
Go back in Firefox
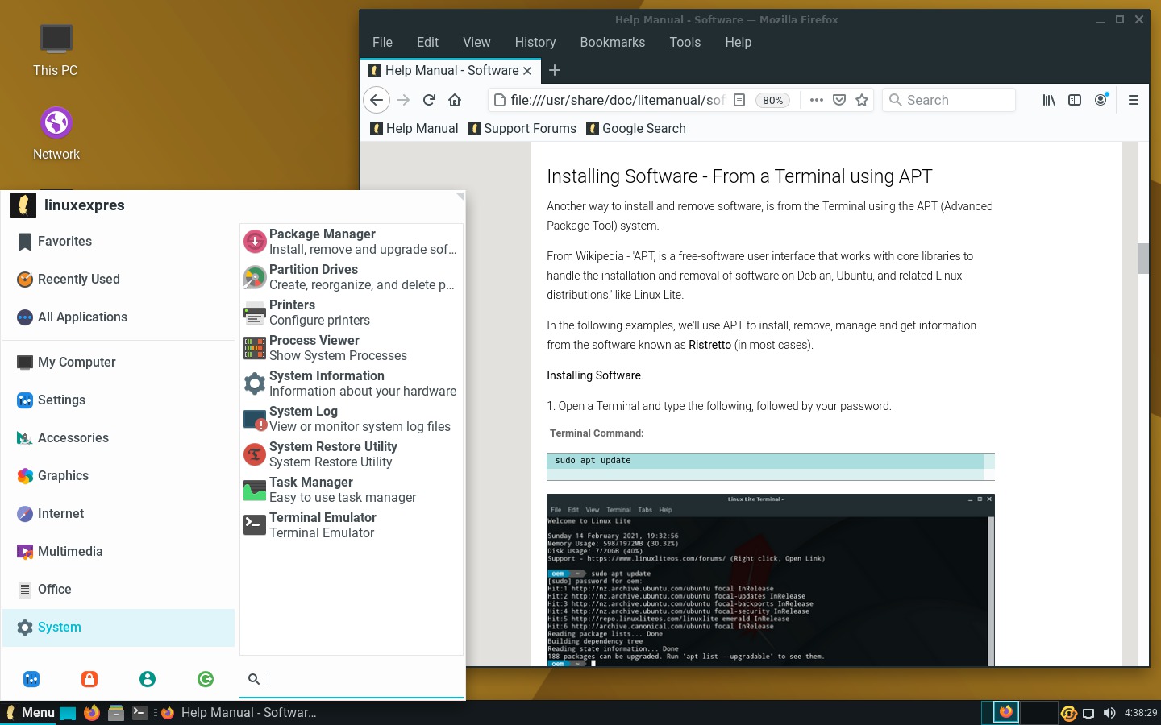click(377, 100)
